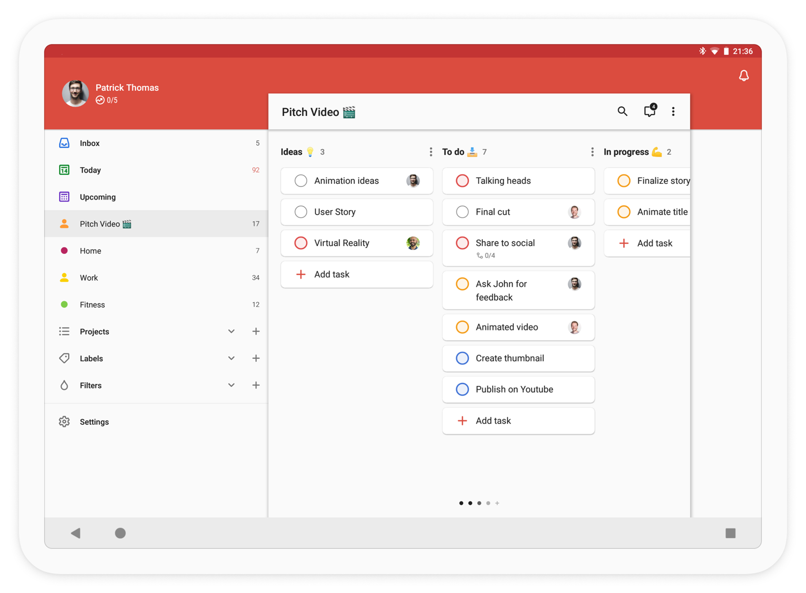806x593 pixels.
Task: Complete the Final cut task
Action: (x=462, y=212)
